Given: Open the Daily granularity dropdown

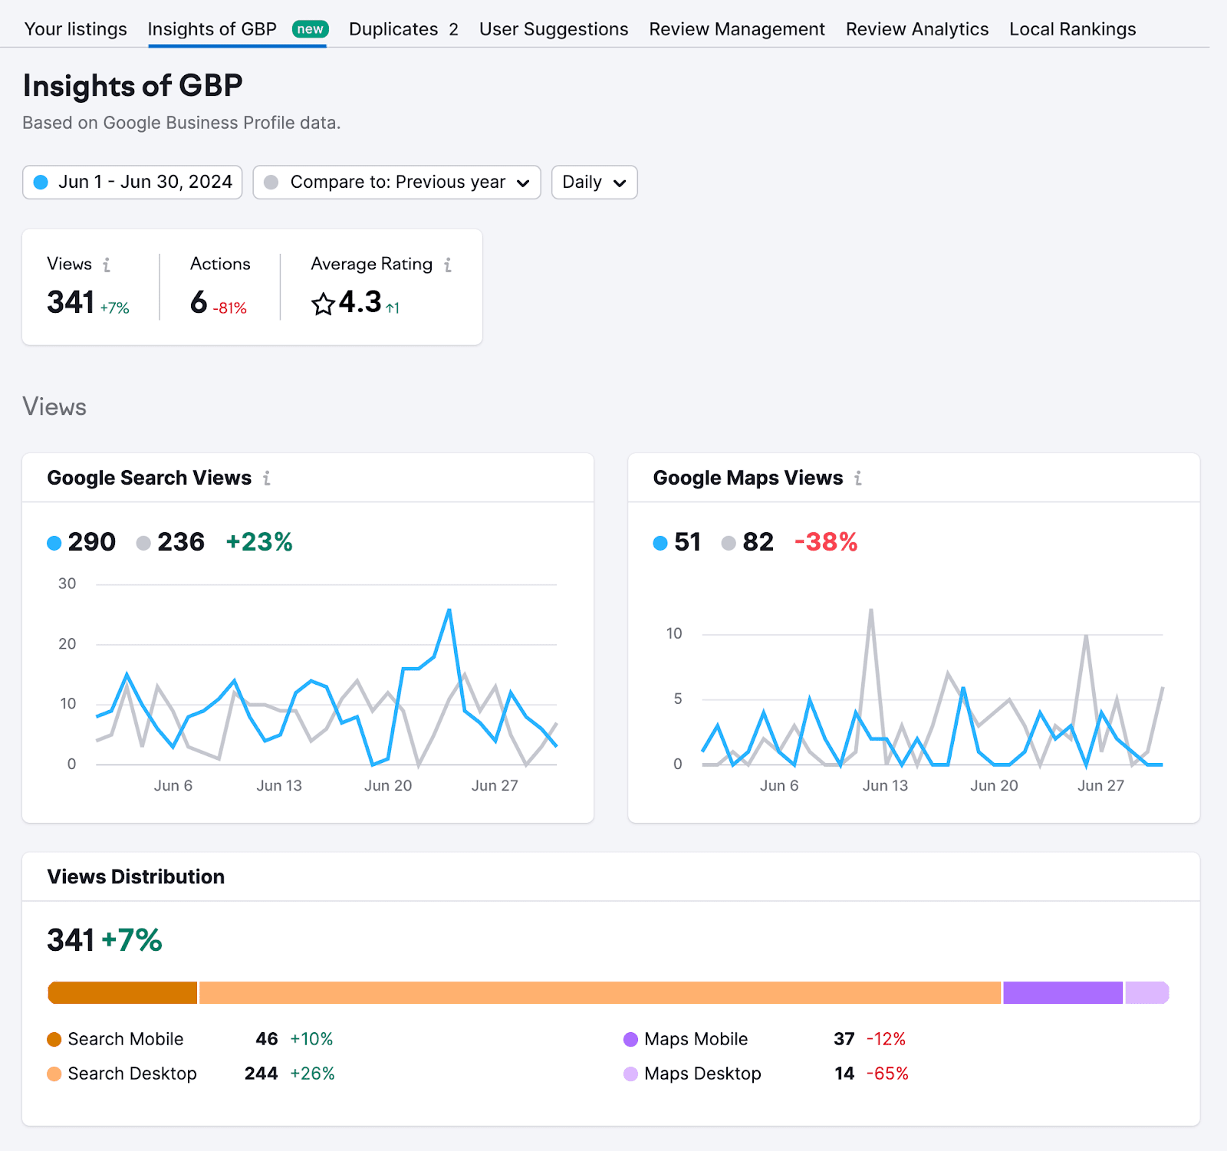Looking at the screenshot, I should [594, 183].
